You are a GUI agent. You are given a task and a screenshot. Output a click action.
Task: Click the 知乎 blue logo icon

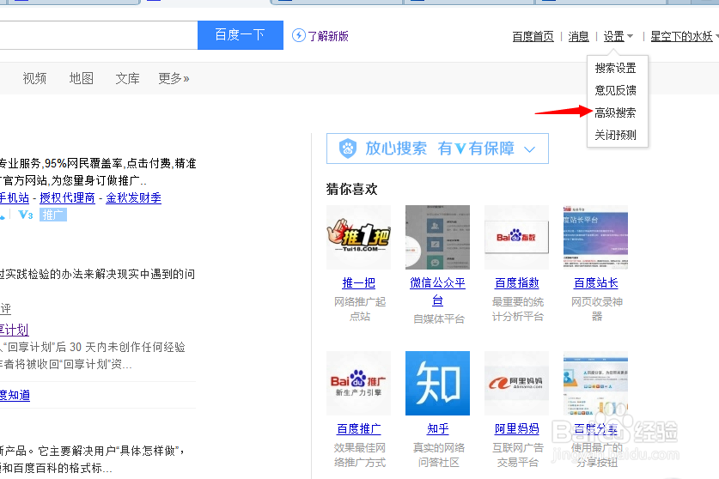tap(437, 383)
